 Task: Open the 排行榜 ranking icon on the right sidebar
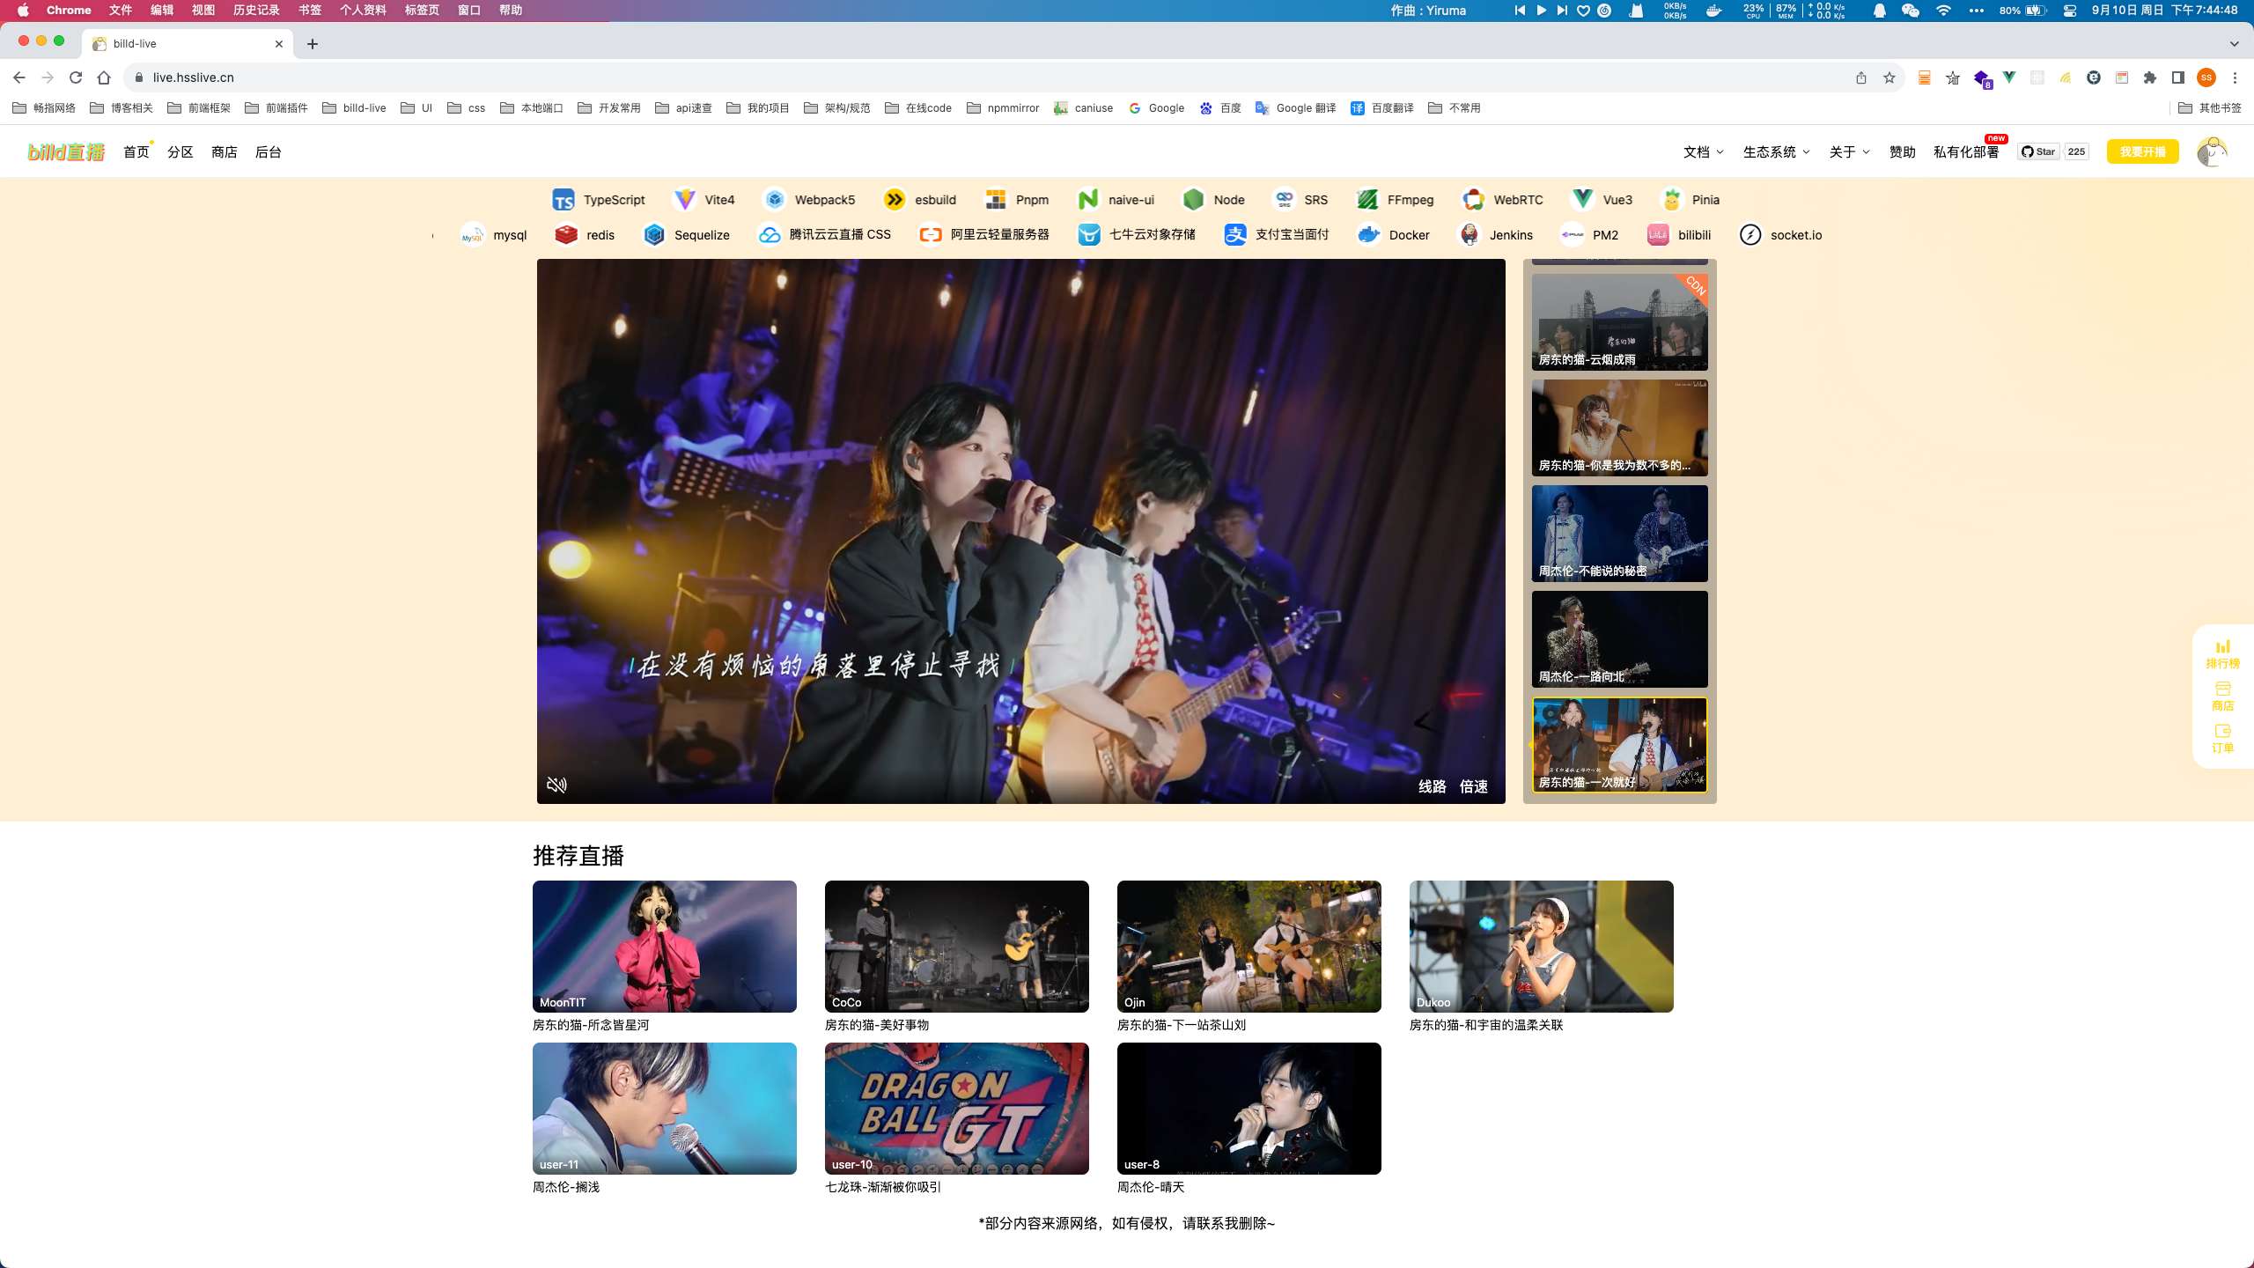coord(2222,653)
